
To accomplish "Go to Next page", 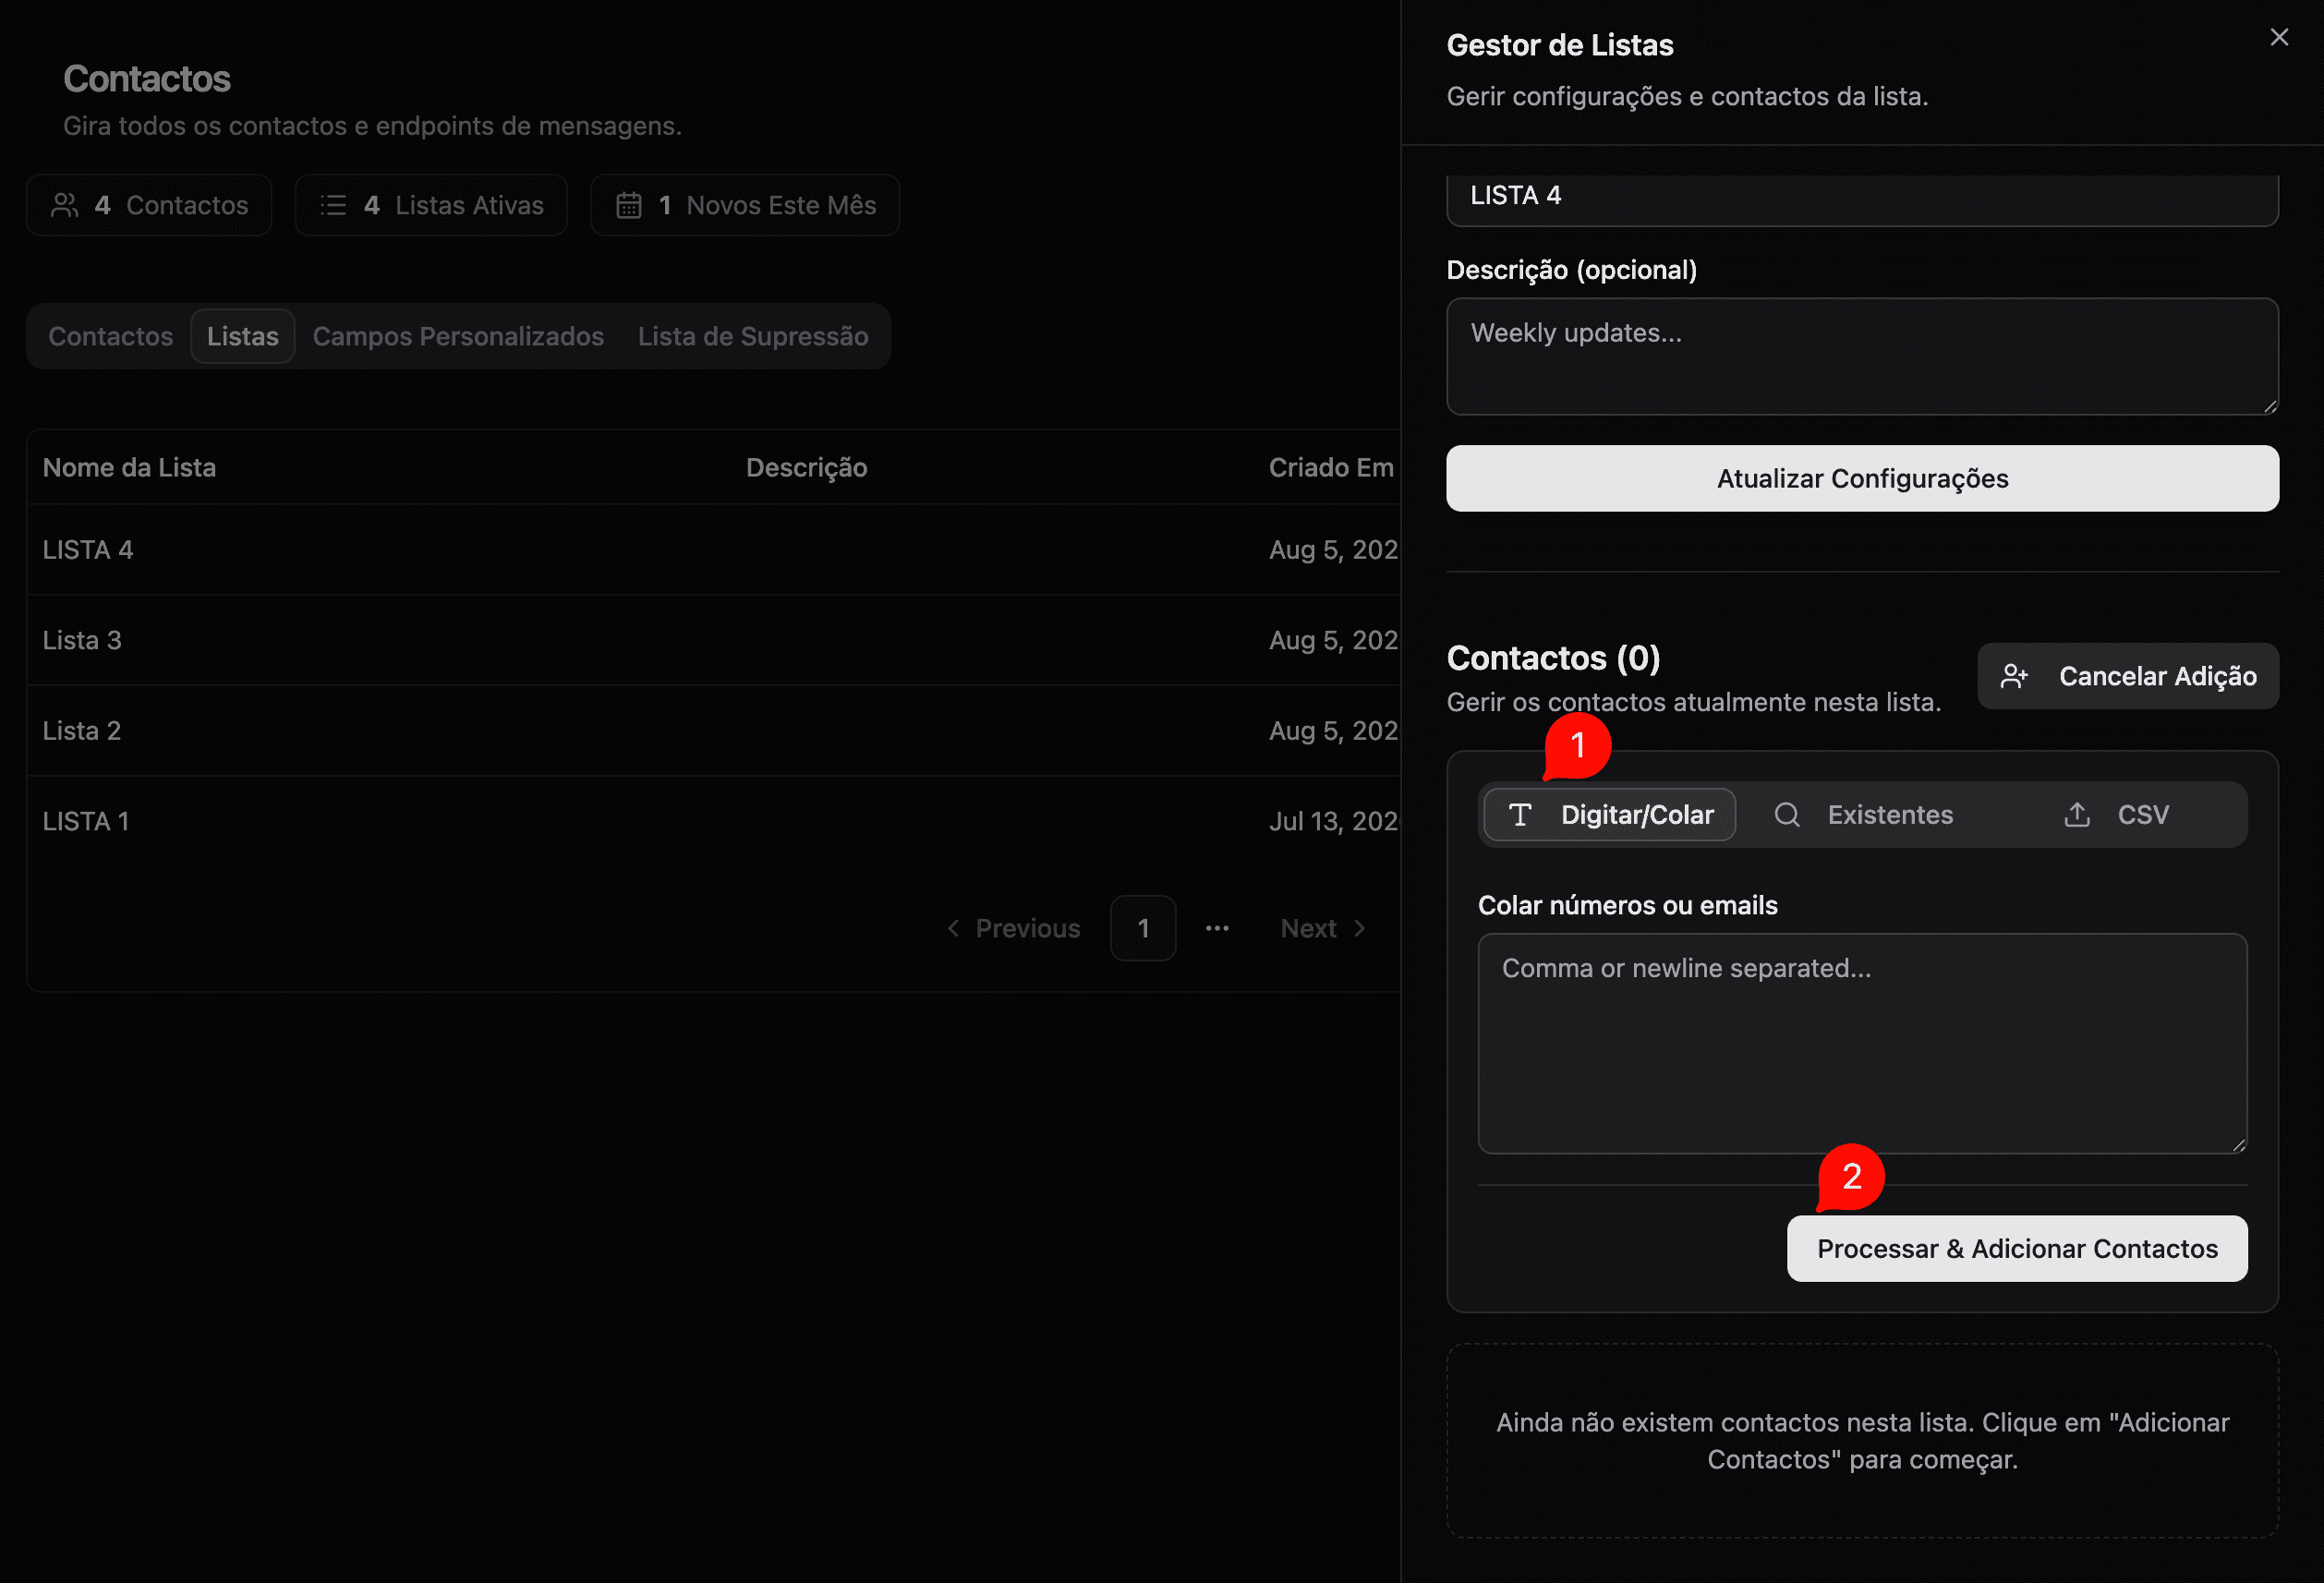I will (x=1323, y=928).
